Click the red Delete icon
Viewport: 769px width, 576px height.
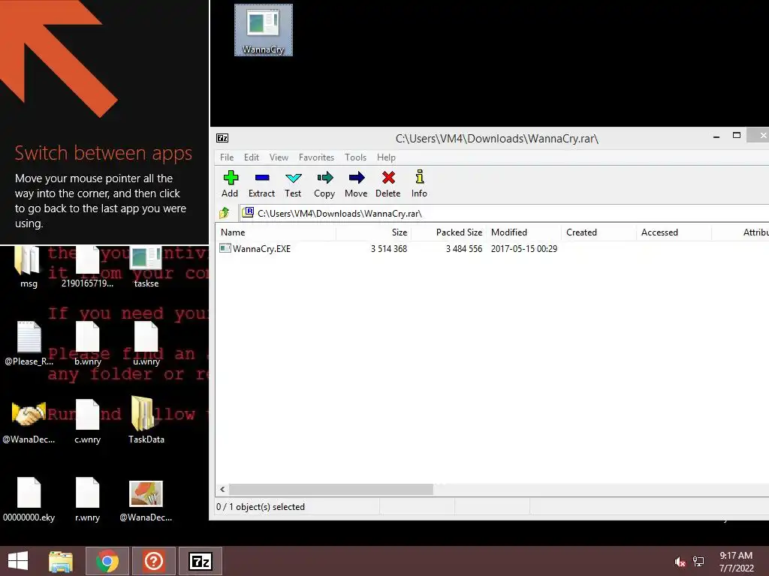point(388,184)
